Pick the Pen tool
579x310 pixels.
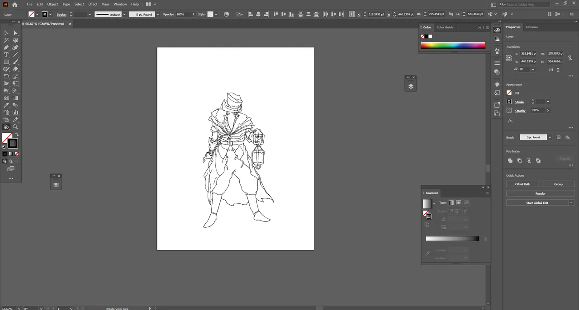tap(6, 47)
